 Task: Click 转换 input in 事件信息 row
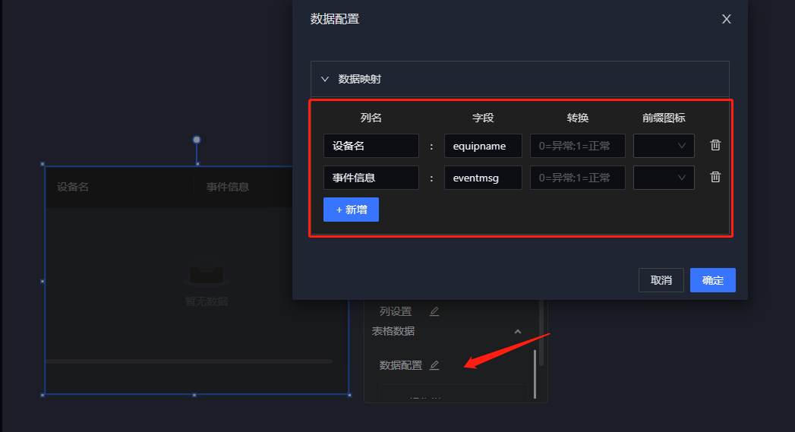tap(578, 178)
